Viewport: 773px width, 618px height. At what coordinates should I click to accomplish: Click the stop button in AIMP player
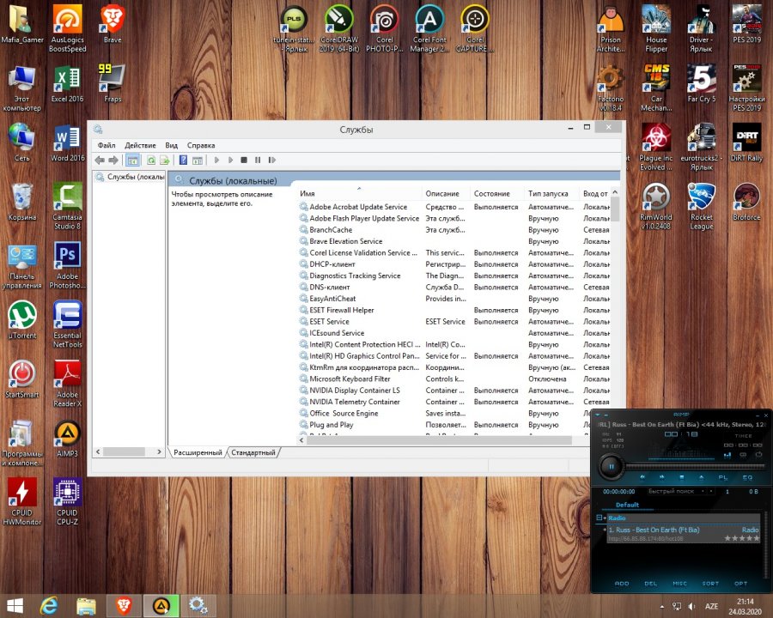(683, 476)
